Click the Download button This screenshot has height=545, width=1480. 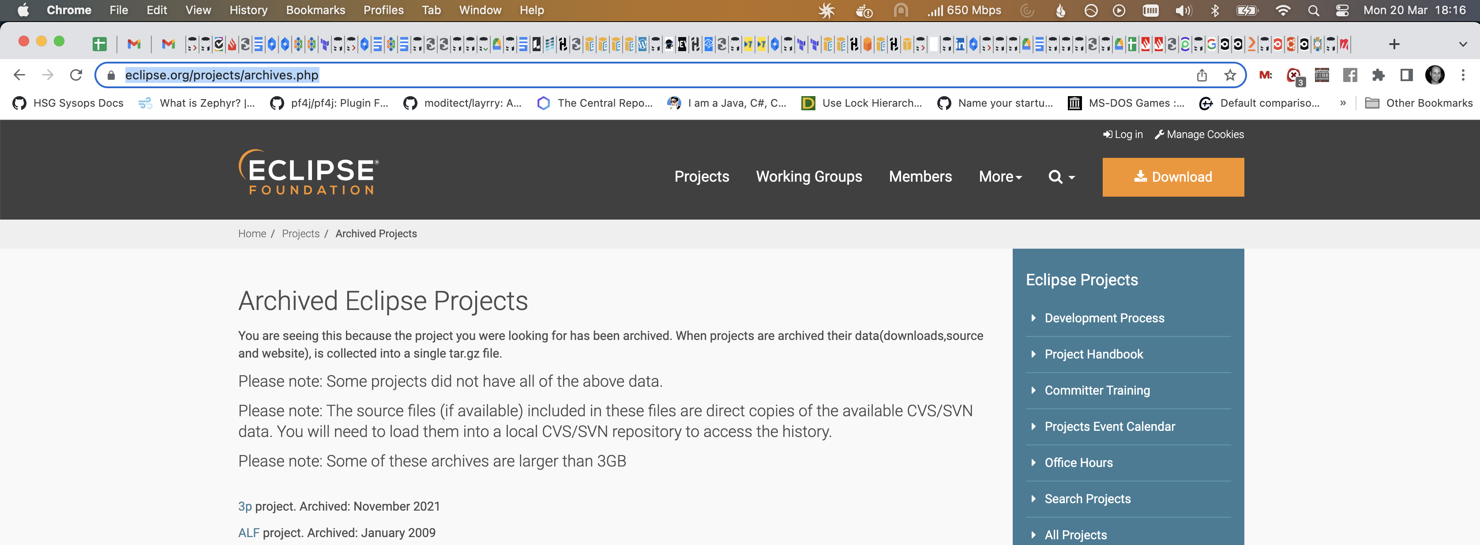pos(1172,177)
